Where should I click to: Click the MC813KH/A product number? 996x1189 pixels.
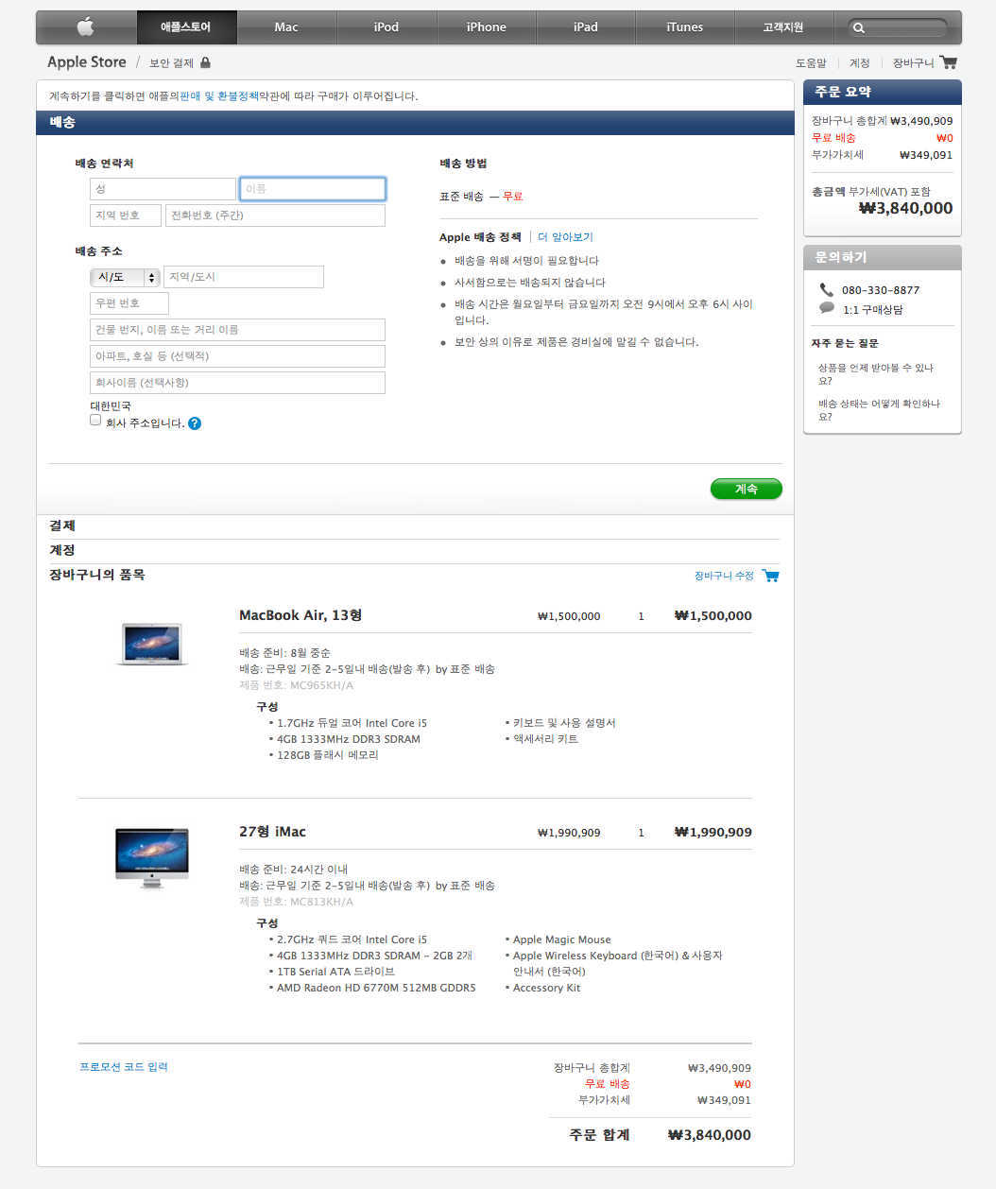click(321, 902)
